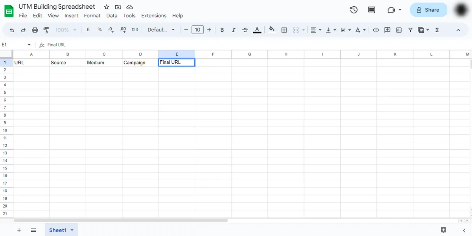
Task: Open the Functions menu via sigma icon
Action: [x=437, y=30]
